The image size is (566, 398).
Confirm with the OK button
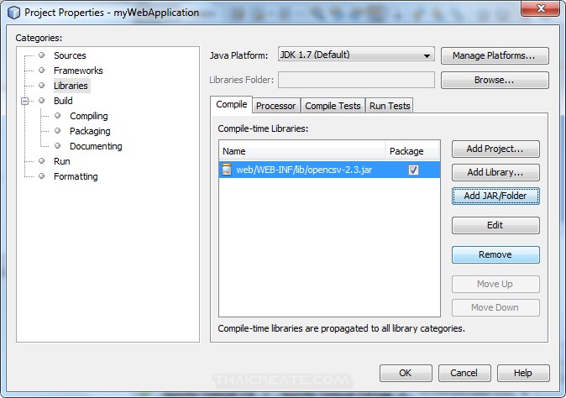point(406,373)
